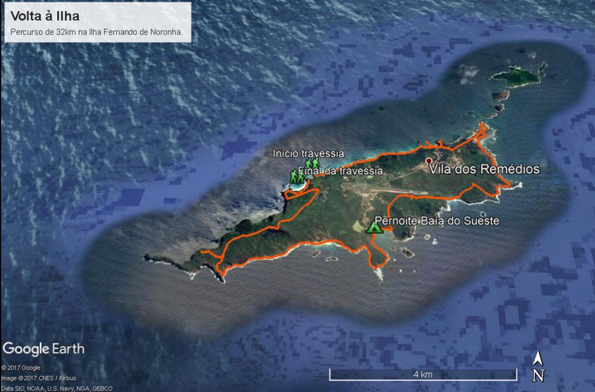Click the Data SIO, NOAA attribution line
This screenshot has width=595, height=392.
57,388
